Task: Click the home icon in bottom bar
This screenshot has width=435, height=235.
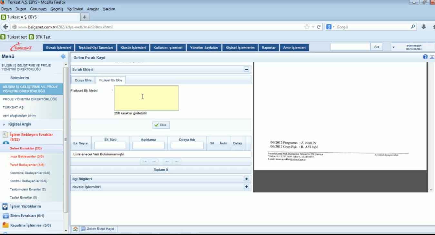Action: point(75,229)
